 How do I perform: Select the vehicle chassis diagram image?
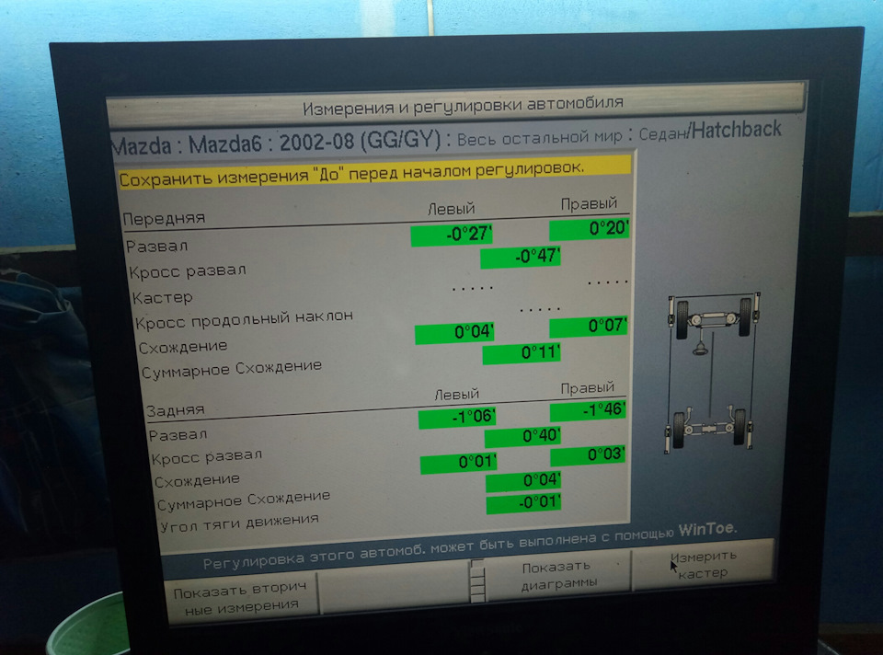point(713,373)
